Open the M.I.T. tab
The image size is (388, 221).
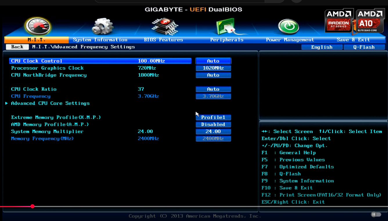click(x=37, y=40)
